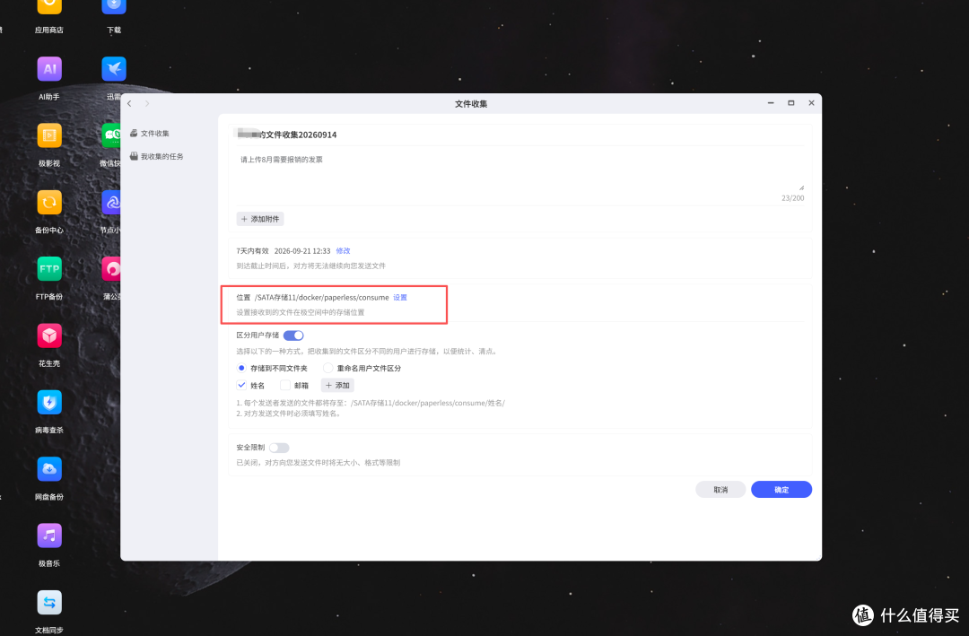Screen dimensions: 969x636
Task: Maximize the 文件收集 window
Action: 791,103
